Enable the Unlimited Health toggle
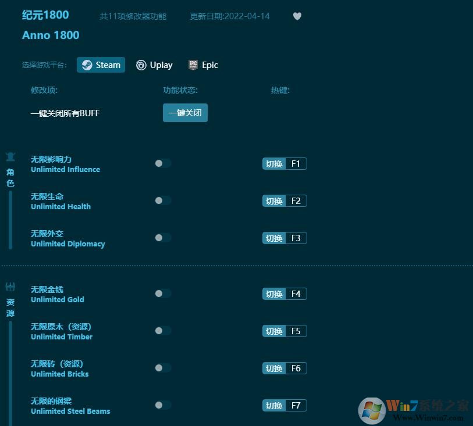Screen dimensions: 473x426 (x=162, y=201)
